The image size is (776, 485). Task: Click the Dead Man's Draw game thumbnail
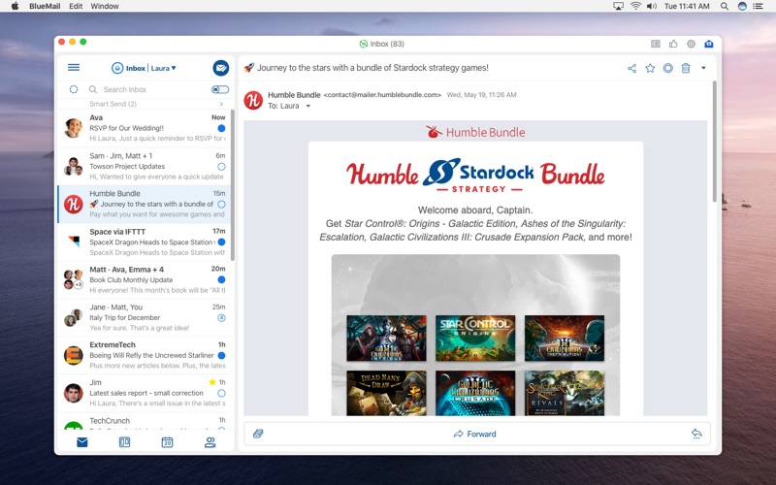point(386,393)
